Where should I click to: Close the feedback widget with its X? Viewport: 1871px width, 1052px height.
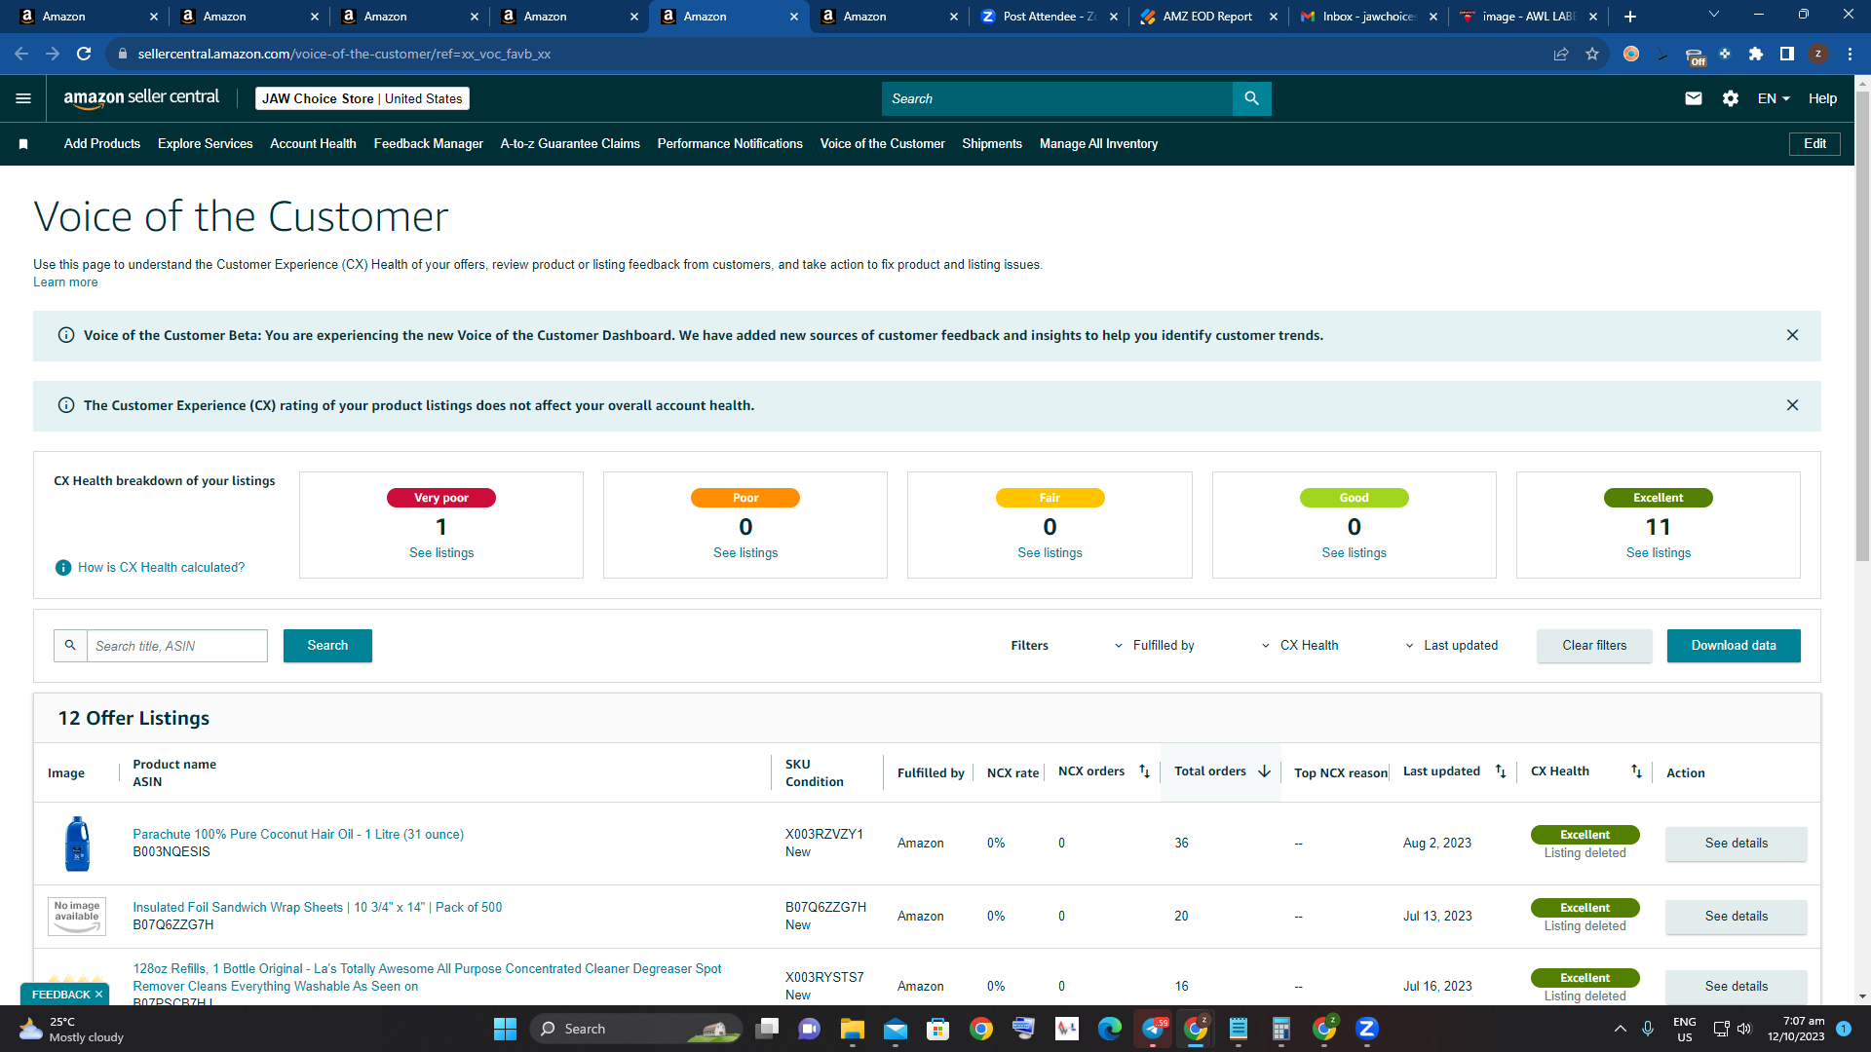click(x=98, y=995)
